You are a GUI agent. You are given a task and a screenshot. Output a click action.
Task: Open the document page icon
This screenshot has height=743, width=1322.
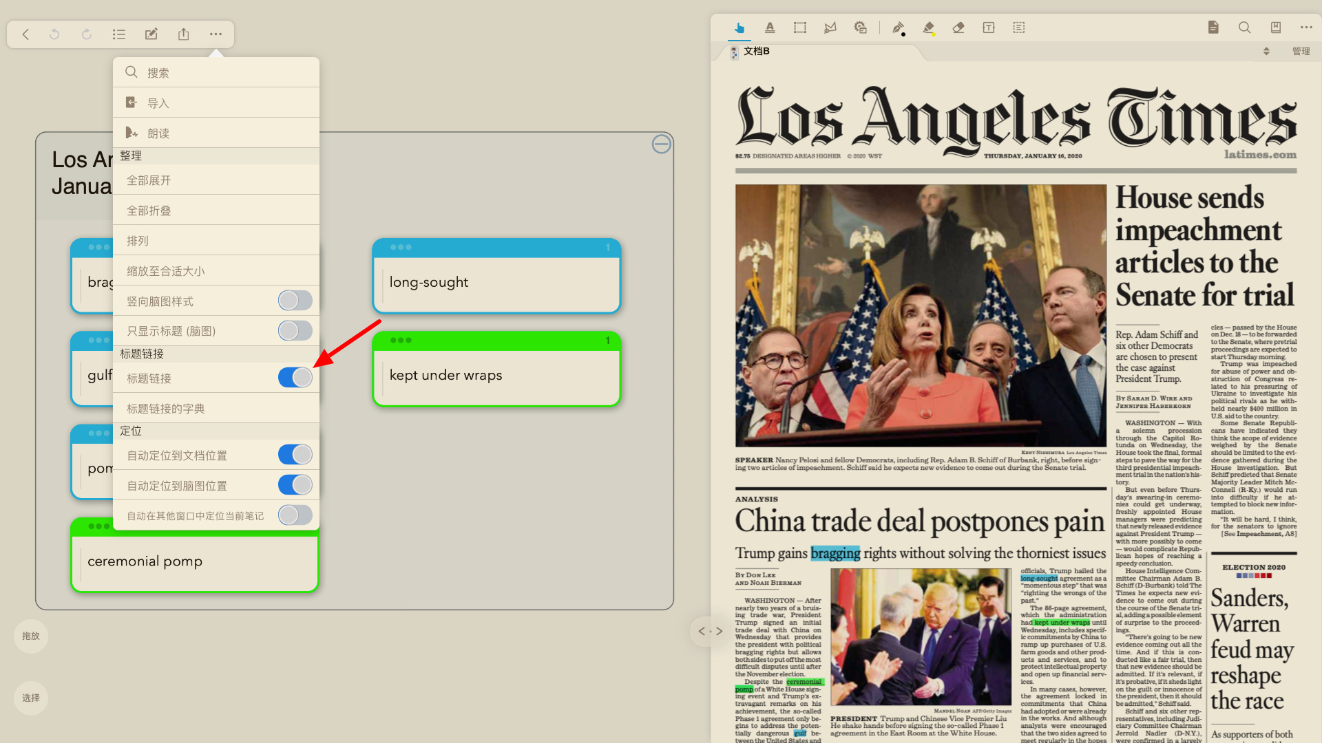point(1213,28)
